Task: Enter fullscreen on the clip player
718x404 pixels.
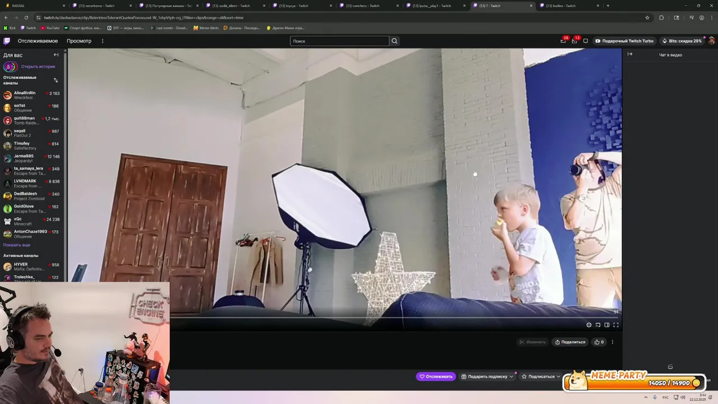Action: coord(616,325)
